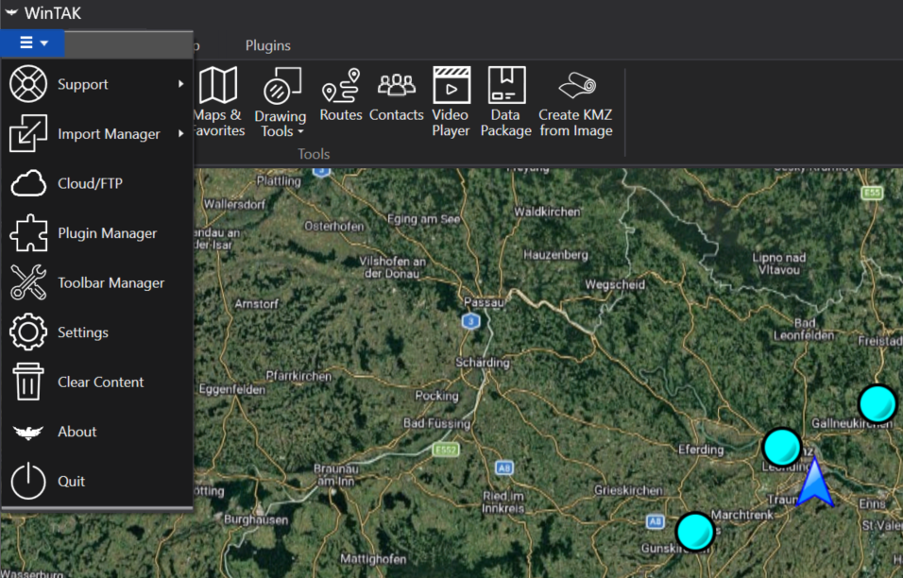
Task: Click the Toolbar Manager wrench icon
Action: (x=28, y=282)
